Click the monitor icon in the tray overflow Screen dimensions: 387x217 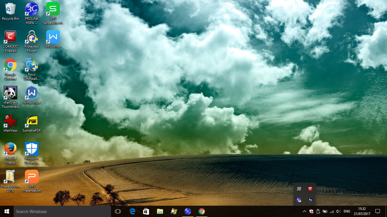(310, 200)
